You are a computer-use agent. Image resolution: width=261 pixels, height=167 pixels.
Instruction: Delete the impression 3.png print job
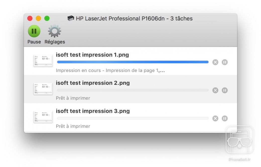tap(215, 118)
